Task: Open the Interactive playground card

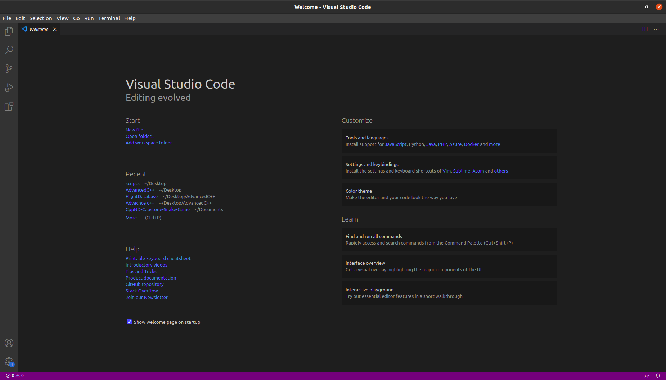Action: click(x=449, y=293)
